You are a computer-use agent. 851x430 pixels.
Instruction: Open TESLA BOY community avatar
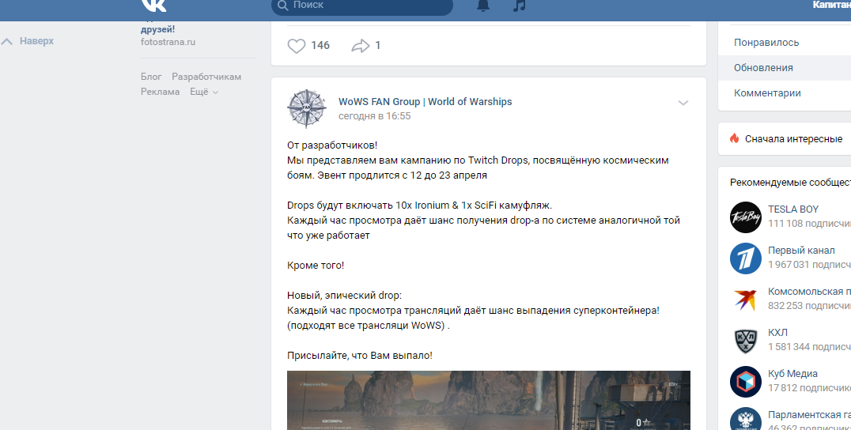(x=746, y=217)
